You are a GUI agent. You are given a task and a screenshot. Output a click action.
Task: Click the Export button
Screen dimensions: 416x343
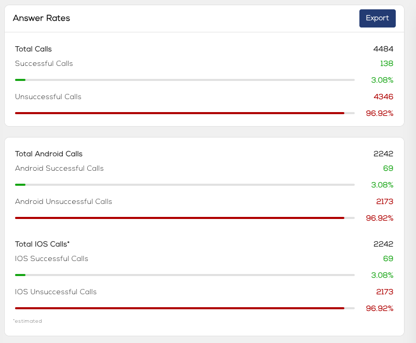click(x=377, y=18)
